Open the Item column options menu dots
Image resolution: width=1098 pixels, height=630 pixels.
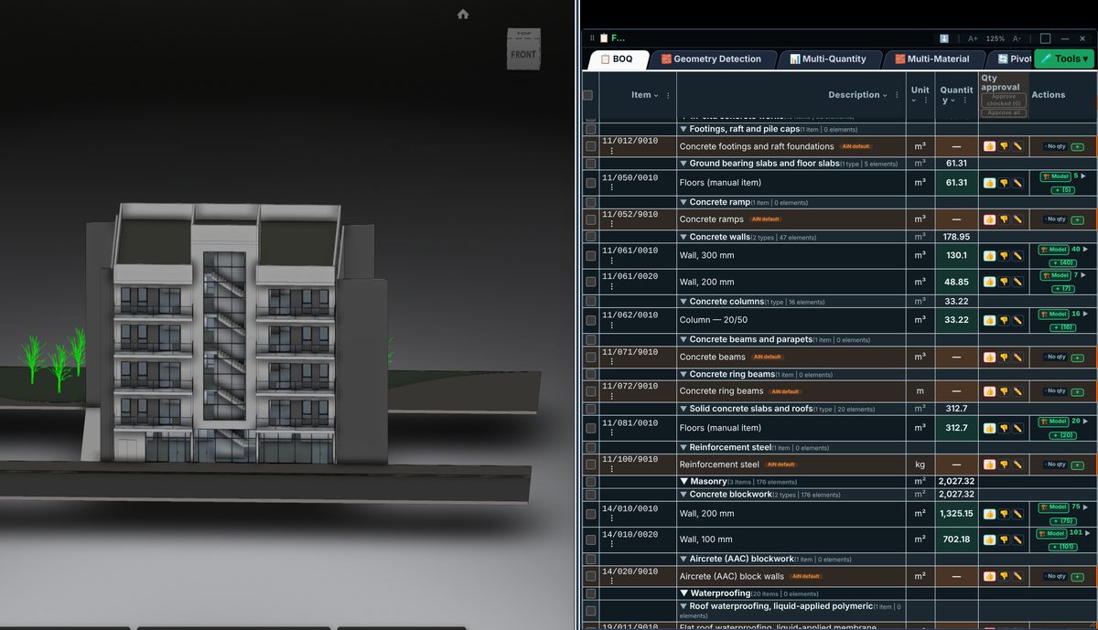(668, 95)
